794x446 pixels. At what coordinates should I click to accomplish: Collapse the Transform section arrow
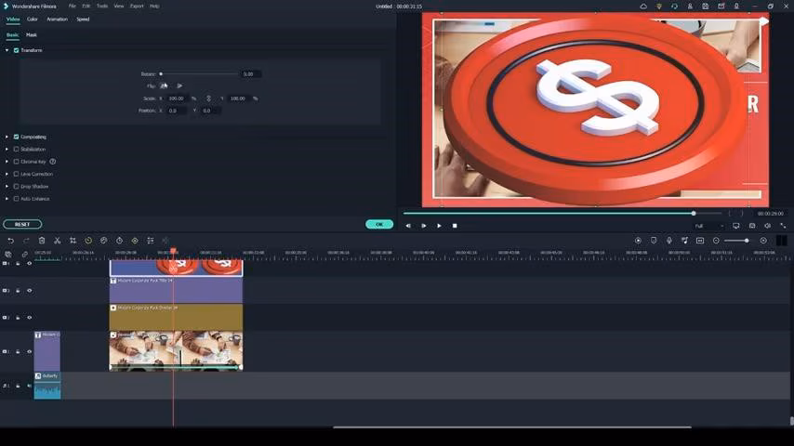click(x=7, y=50)
